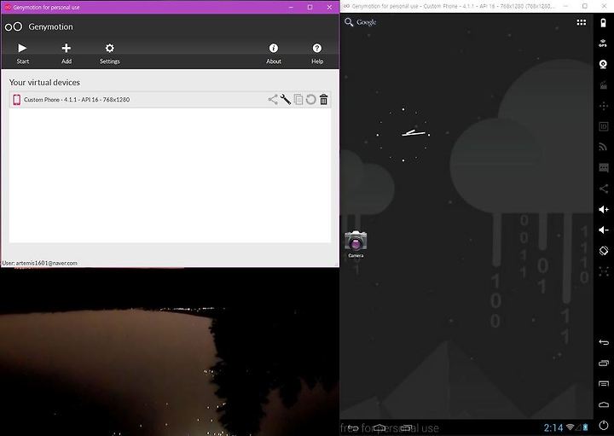Click 'Your virtual devices' heading
Image resolution: width=614 pixels, height=436 pixels.
point(44,82)
